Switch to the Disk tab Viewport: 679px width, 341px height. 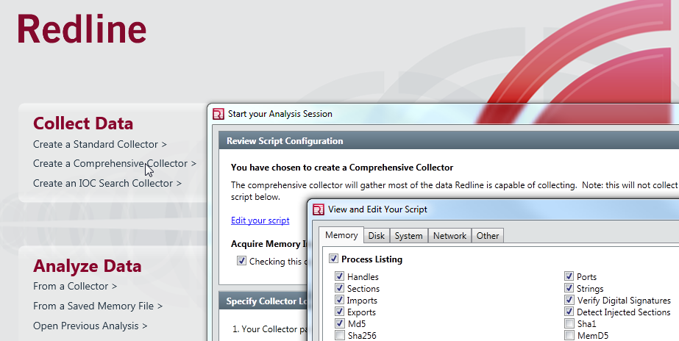click(x=377, y=236)
